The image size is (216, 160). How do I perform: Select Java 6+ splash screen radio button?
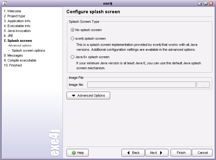(73, 57)
